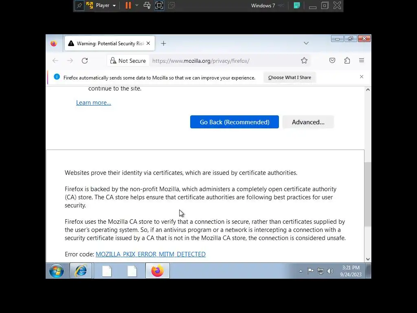Open the Windows Start orb
This screenshot has height=313, width=417.
(x=57, y=271)
